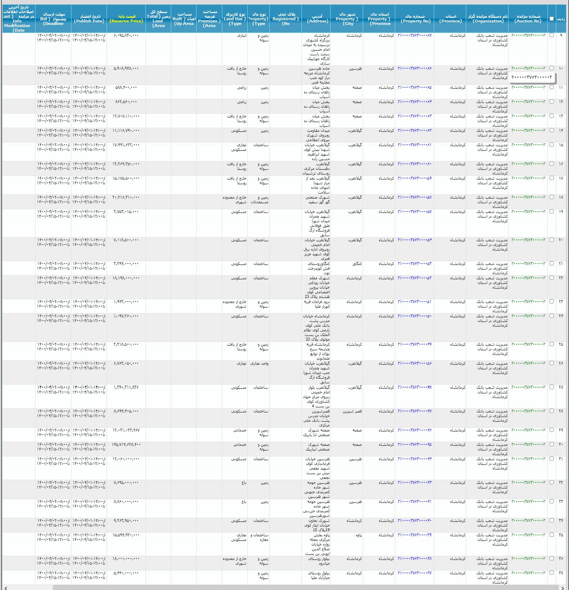Sort by Organization column header
The image size is (569, 590).
(488, 19)
